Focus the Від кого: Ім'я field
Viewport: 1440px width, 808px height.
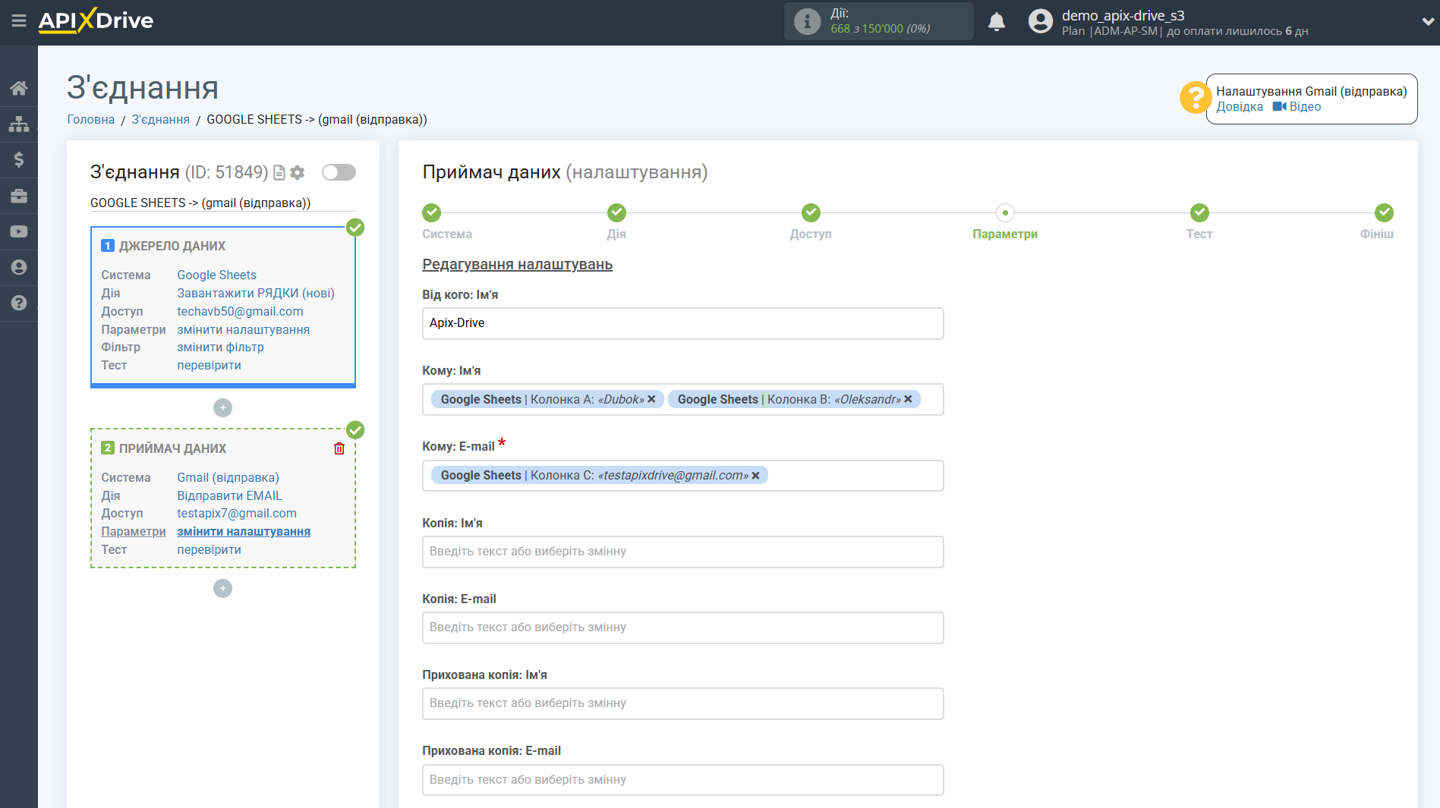coord(682,323)
